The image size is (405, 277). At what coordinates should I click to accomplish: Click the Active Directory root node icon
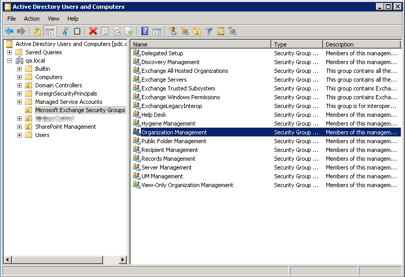pos(9,44)
